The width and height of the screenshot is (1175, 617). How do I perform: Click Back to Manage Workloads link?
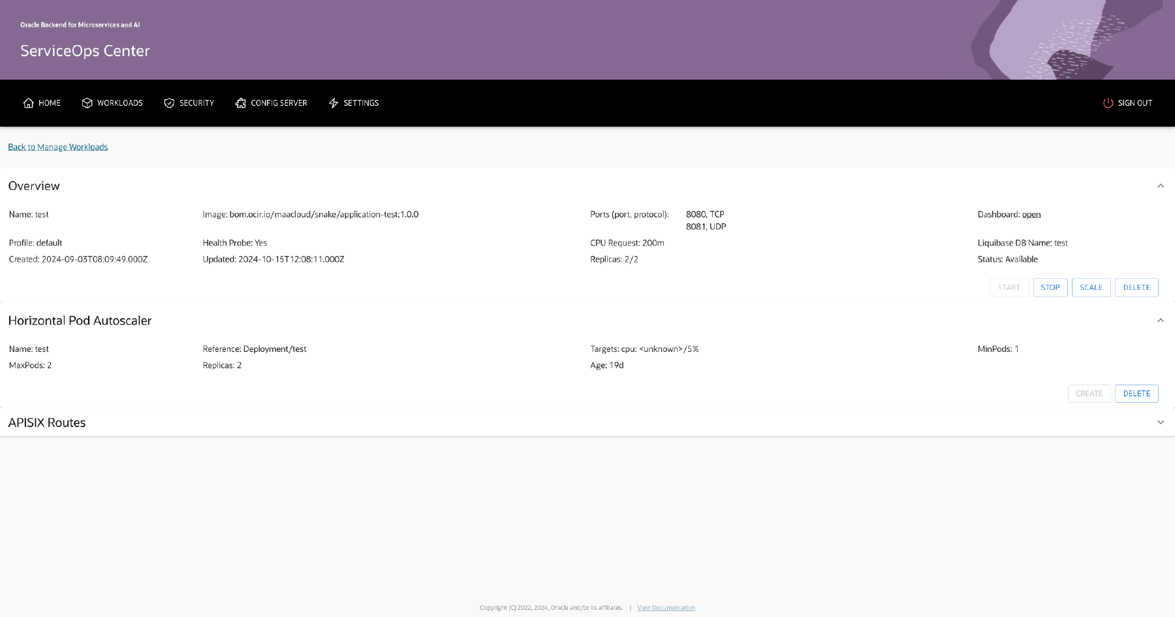(57, 146)
